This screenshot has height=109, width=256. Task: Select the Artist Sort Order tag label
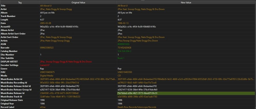[9, 37]
